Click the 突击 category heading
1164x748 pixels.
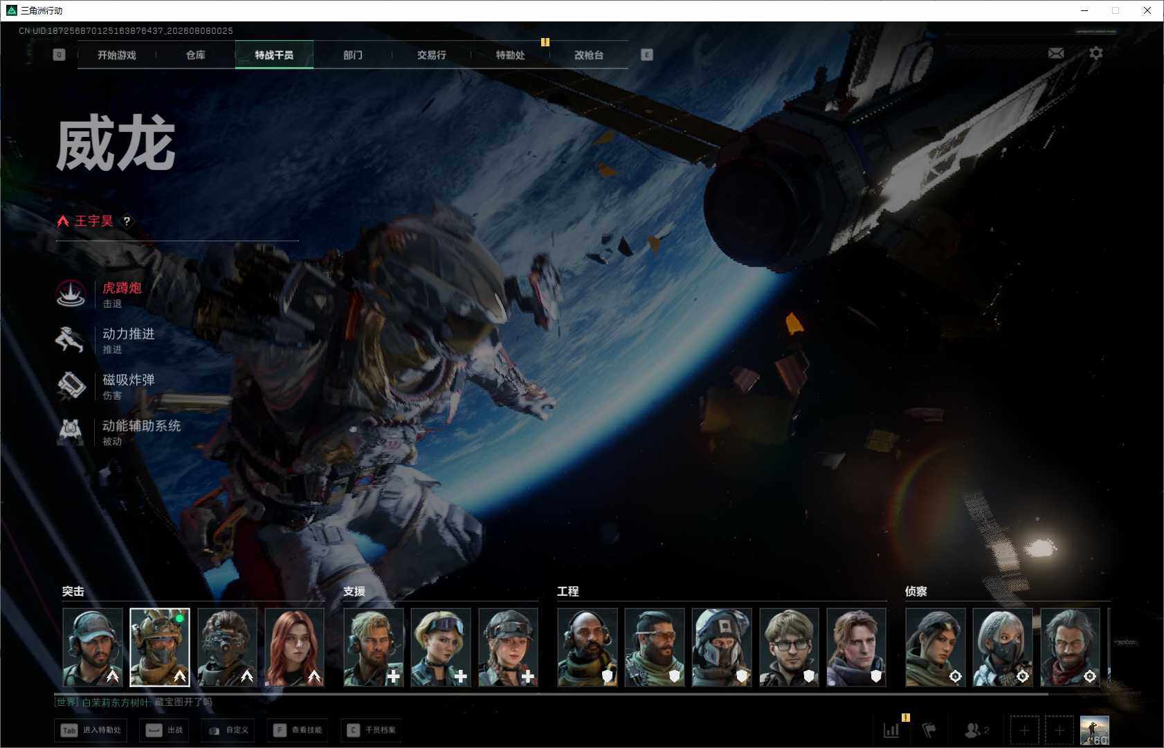73,592
